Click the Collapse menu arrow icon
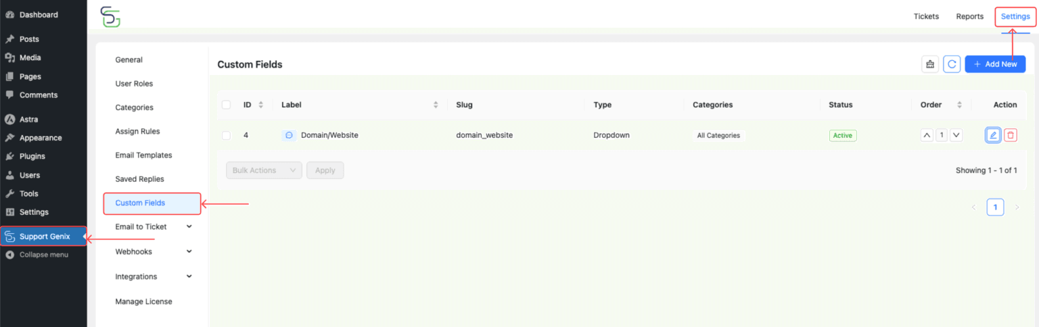Image resolution: width=1039 pixels, height=327 pixels. [10, 255]
